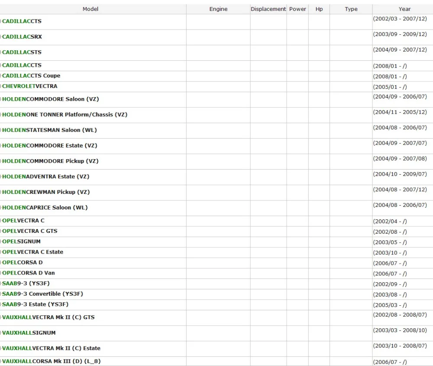
Task: Select the OPEL VECTRA C row
Action: point(216,221)
